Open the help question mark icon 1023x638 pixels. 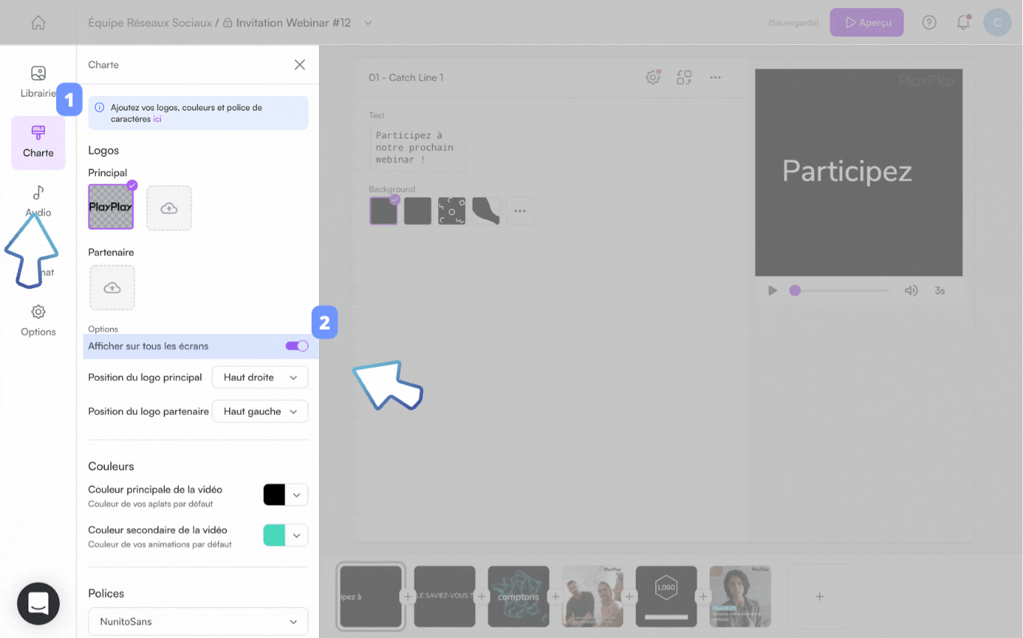click(x=929, y=22)
